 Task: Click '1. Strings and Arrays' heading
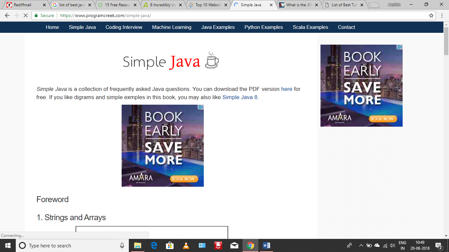pos(71,218)
